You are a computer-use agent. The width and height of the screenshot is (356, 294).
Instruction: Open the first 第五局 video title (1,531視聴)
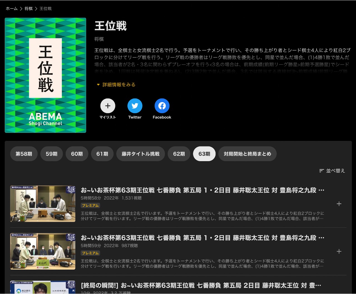202,190
